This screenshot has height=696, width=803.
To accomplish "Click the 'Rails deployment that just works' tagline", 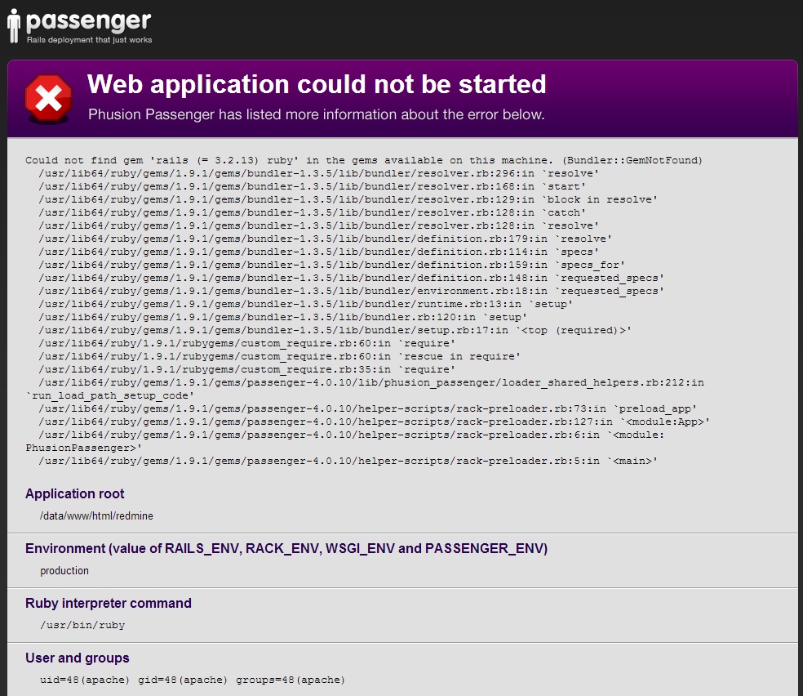I will (x=89, y=40).
